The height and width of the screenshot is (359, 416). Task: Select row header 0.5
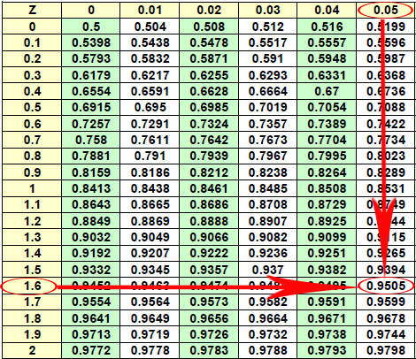click(x=32, y=108)
